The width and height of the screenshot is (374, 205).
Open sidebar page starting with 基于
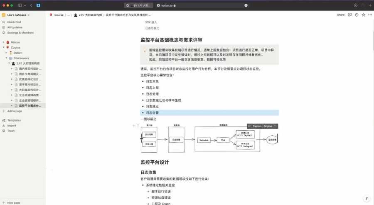click(x=30, y=85)
